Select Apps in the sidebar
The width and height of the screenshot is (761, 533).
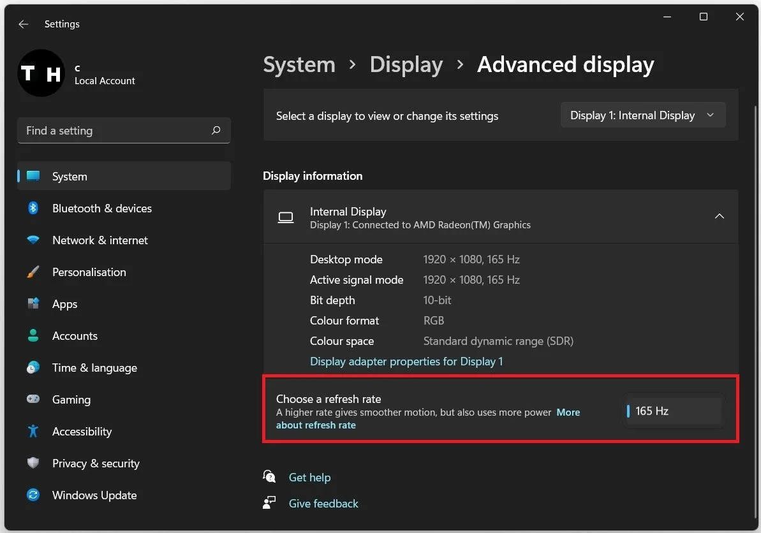[64, 304]
